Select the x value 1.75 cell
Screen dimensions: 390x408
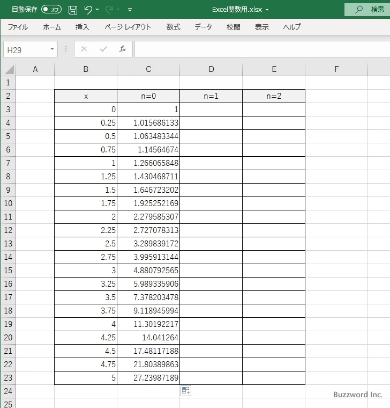(x=86, y=203)
